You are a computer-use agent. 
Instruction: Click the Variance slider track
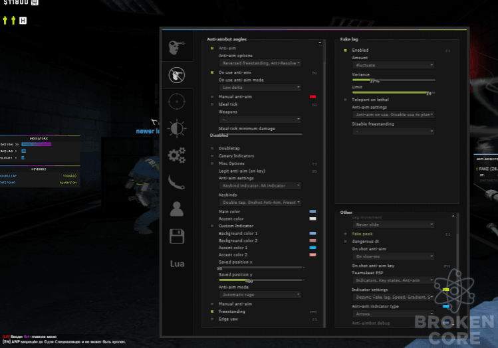(394, 80)
